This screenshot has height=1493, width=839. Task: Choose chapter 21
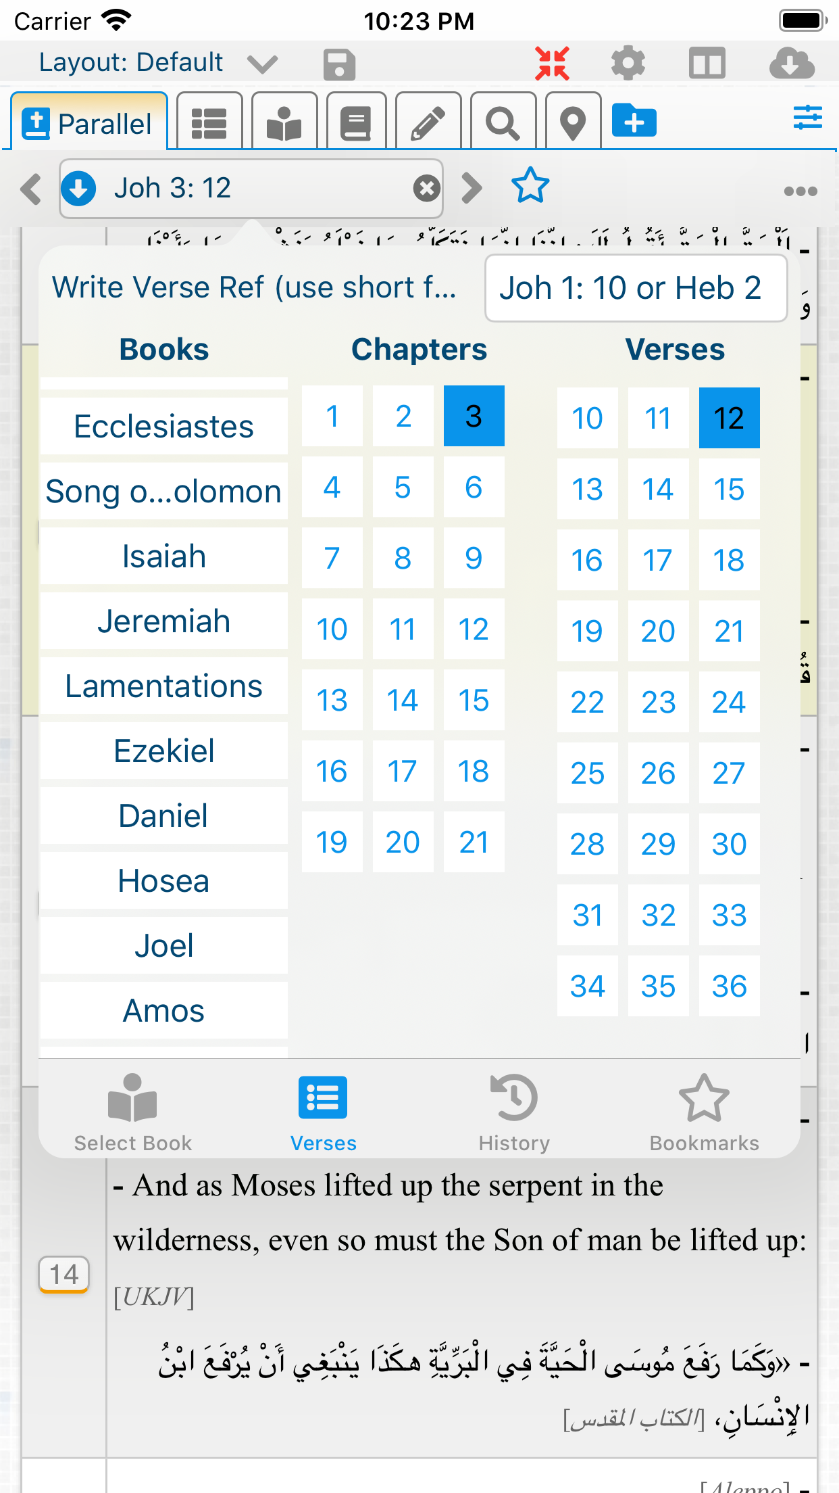coord(474,842)
